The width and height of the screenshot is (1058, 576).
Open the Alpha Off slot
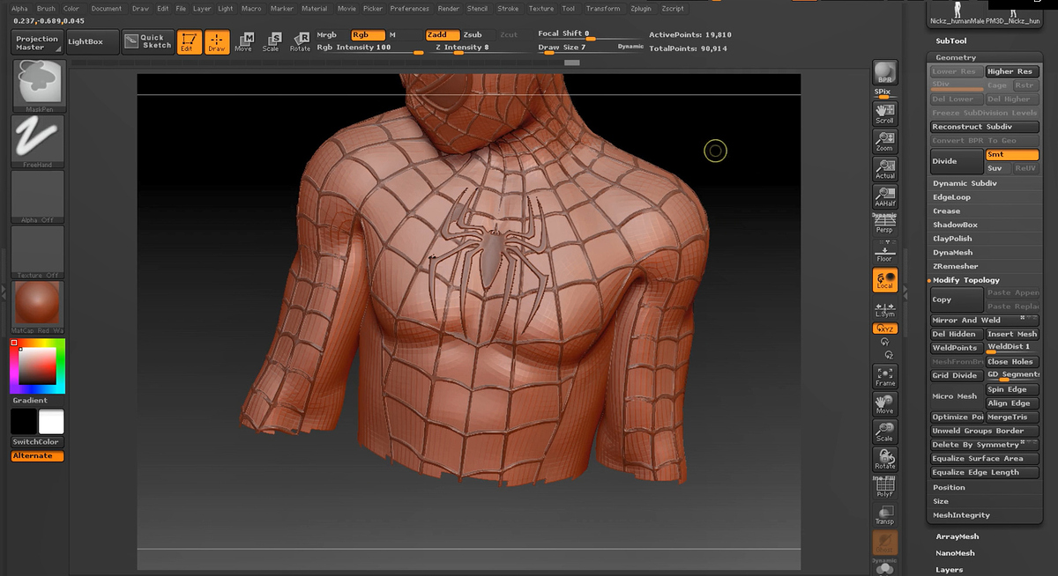click(x=39, y=197)
